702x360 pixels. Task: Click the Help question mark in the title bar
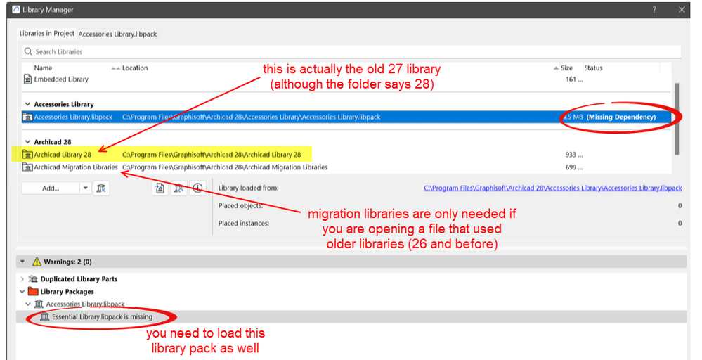(654, 9)
